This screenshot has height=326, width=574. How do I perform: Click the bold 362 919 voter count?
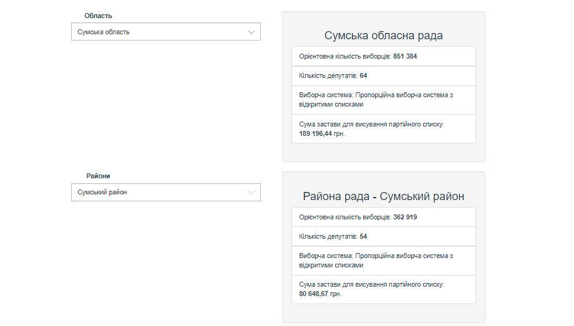tap(405, 217)
